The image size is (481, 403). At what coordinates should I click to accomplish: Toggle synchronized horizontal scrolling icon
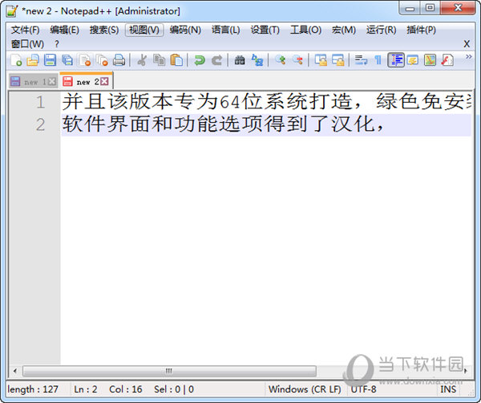point(338,60)
